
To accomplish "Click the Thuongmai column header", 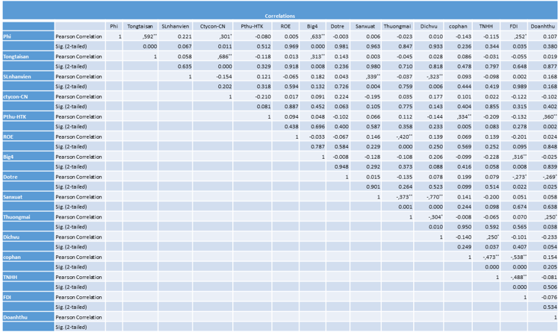I will (x=397, y=26).
